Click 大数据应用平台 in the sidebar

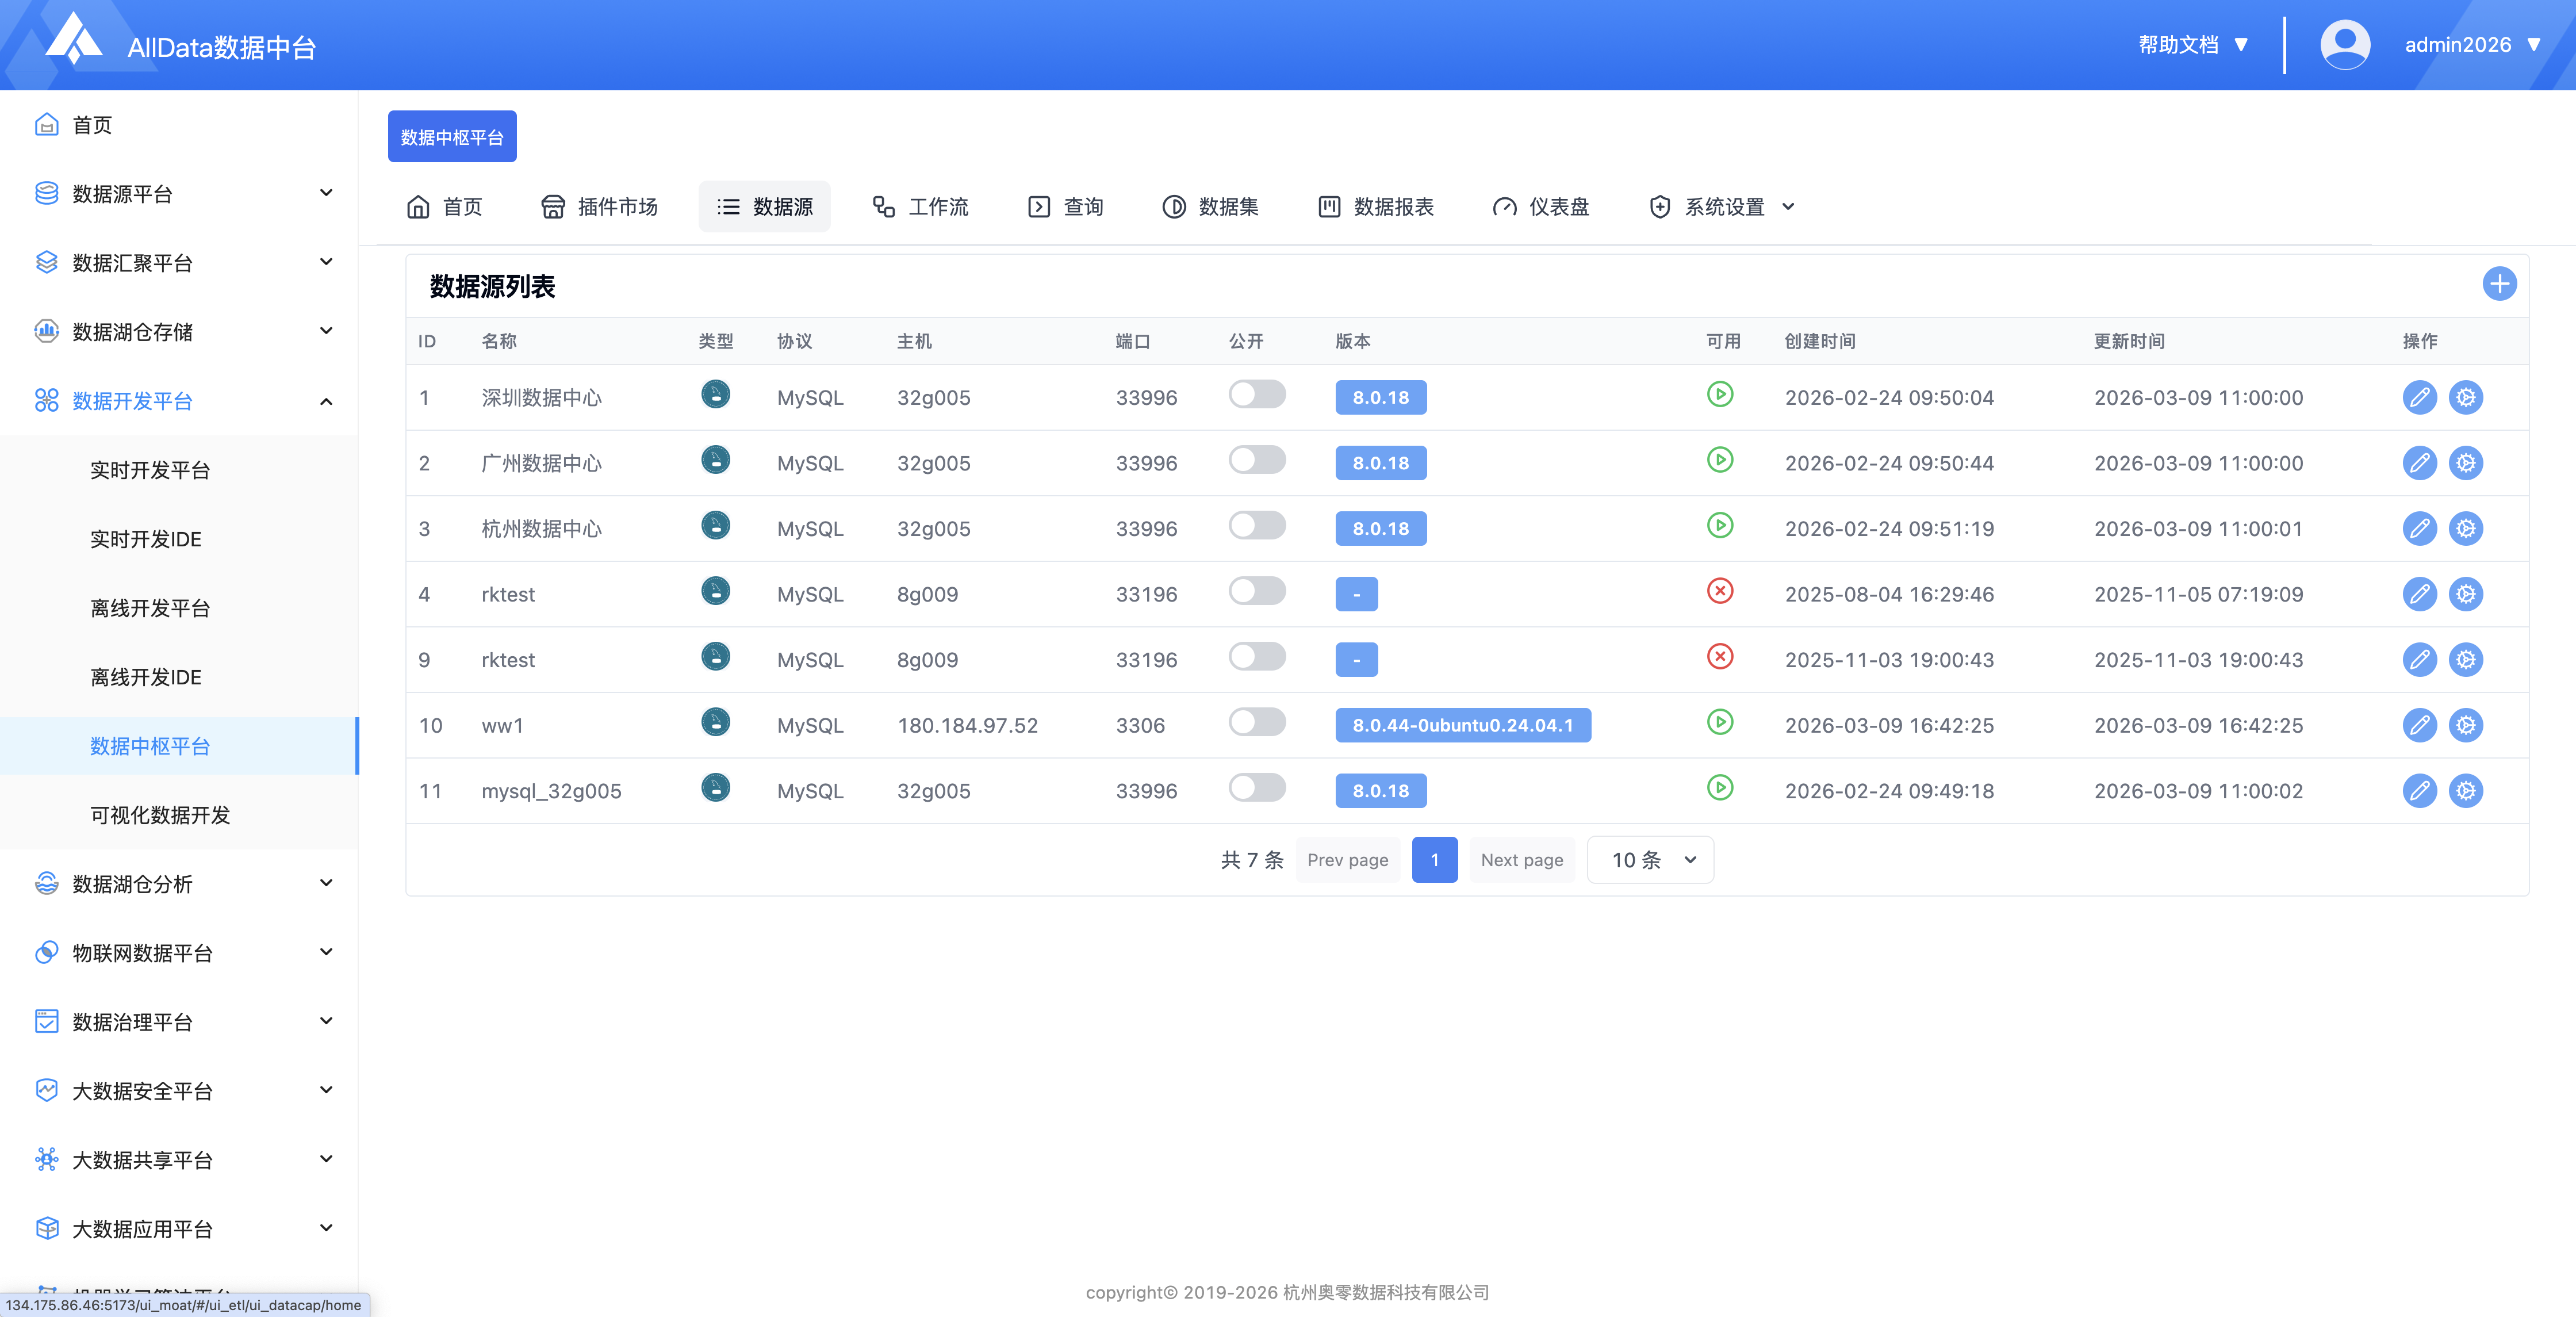[x=179, y=1229]
